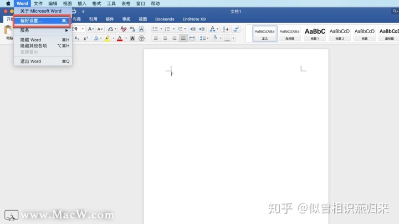Align text to the left
Screen dimensions: 399x224
click(156, 38)
